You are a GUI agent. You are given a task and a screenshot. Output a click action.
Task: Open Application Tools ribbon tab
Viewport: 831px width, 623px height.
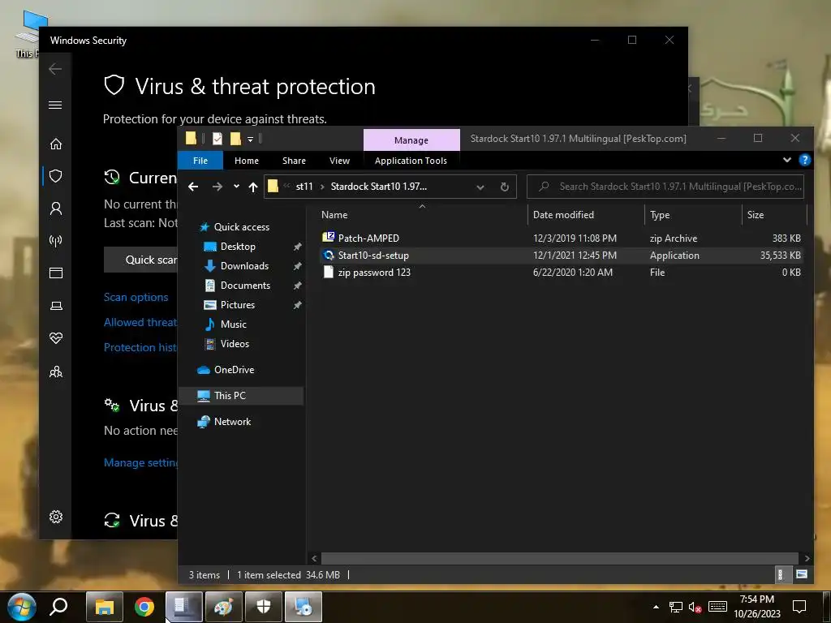(x=411, y=161)
